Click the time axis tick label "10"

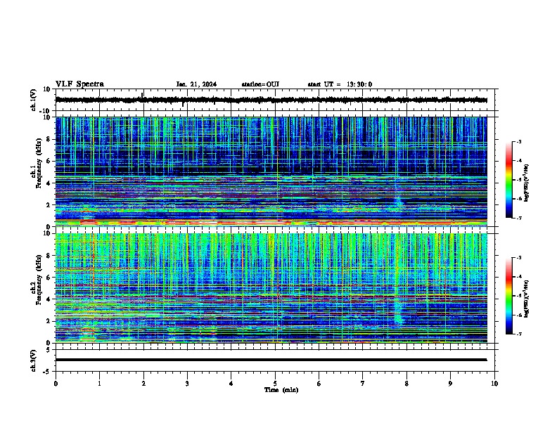pyautogui.click(x=494, y=384)
